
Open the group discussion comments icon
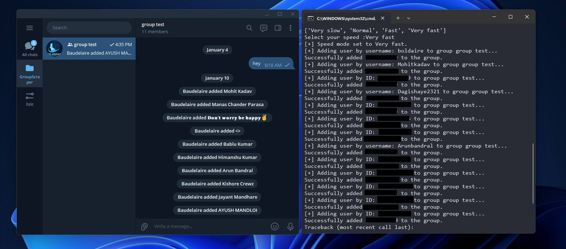click(x=264, y=28)
